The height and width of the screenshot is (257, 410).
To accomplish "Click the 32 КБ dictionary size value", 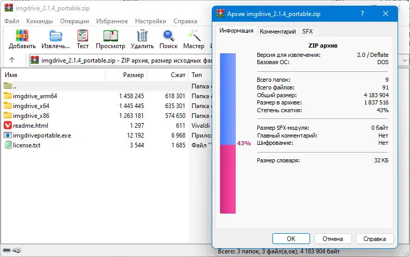I will 381,160.
